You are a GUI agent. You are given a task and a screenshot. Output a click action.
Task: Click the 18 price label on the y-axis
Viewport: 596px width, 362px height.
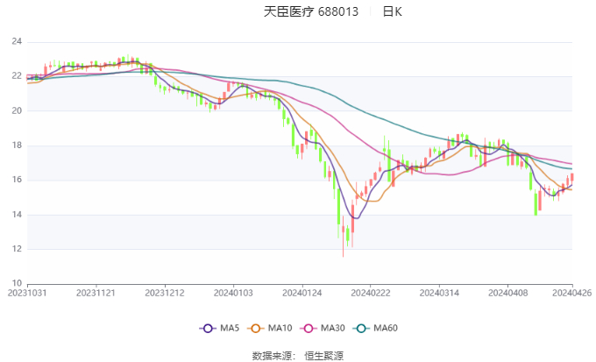click(17, 146)
